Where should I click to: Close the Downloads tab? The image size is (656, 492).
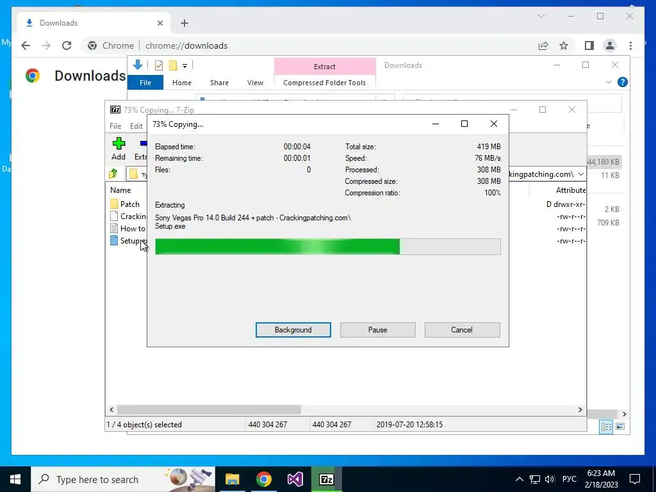[160, 23]
